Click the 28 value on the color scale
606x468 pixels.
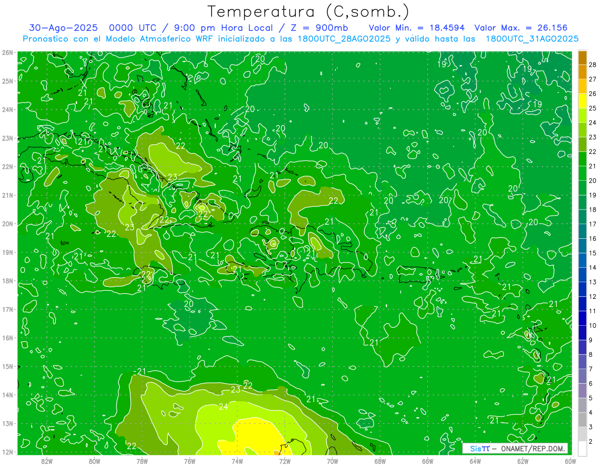click(x=592, y=64)
